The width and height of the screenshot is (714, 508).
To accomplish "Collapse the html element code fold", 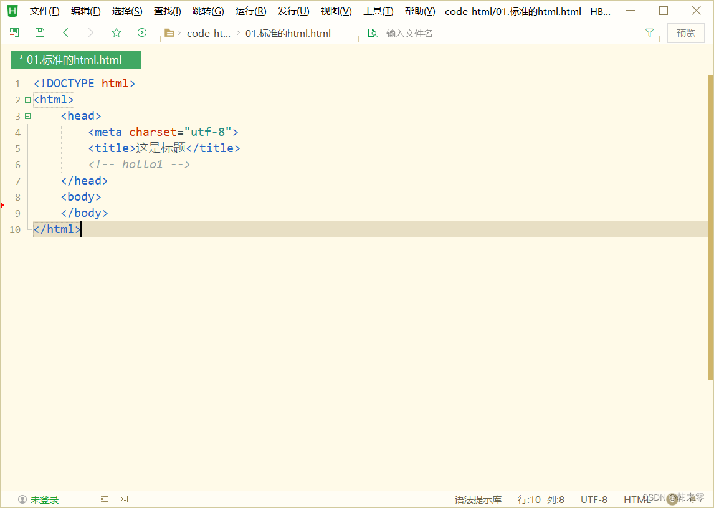I will [x=27, y=99].
